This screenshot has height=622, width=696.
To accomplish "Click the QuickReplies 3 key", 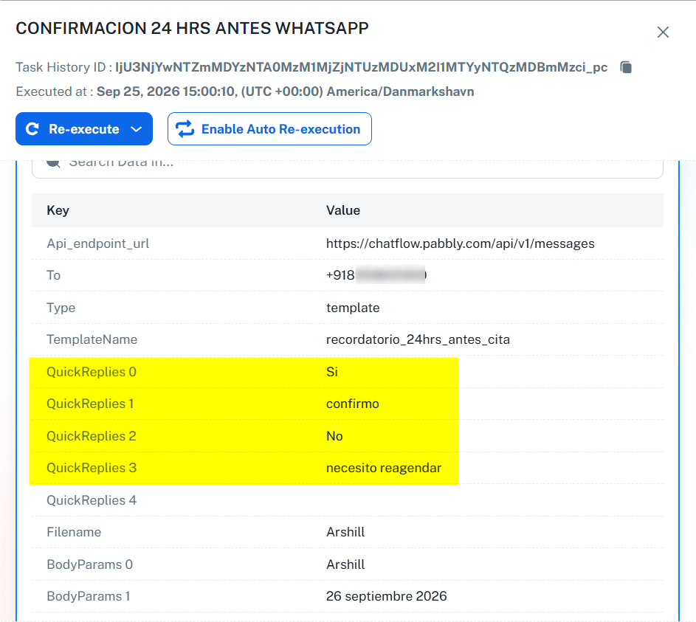I will 92,468.
